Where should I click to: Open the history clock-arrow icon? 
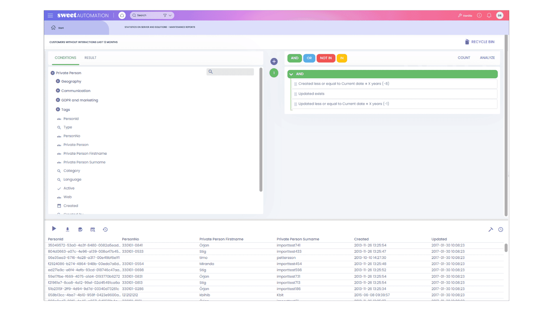click(x=105, y=230)
